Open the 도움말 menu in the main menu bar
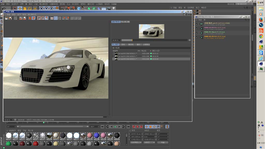Viewport: 265px width, 149px height. tap(114, 4)
